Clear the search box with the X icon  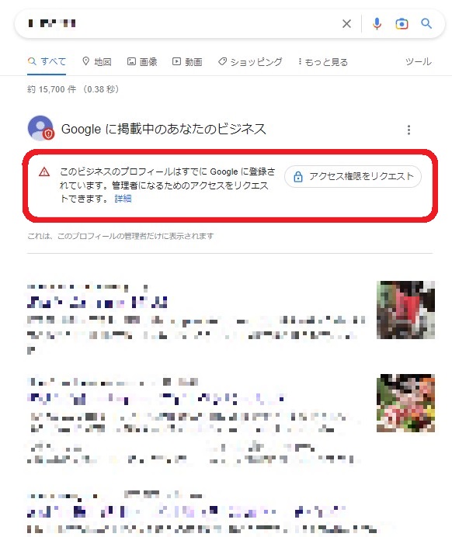tap(346, 23)
